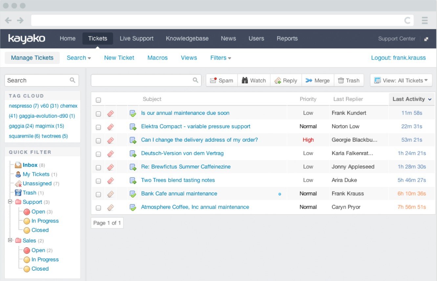The width and height of the screenshot is (437, 281).
Task: Click the Unassigned ticket icon
Action: point(18,183)
